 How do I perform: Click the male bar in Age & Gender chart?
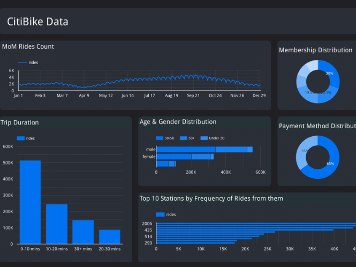203,150
